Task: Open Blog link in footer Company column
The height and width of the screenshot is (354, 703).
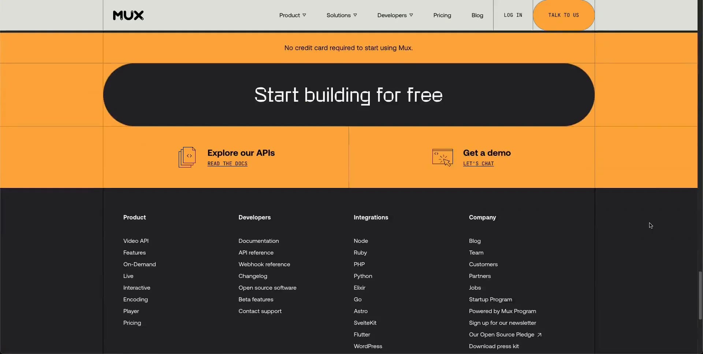Action: (475, 241)
